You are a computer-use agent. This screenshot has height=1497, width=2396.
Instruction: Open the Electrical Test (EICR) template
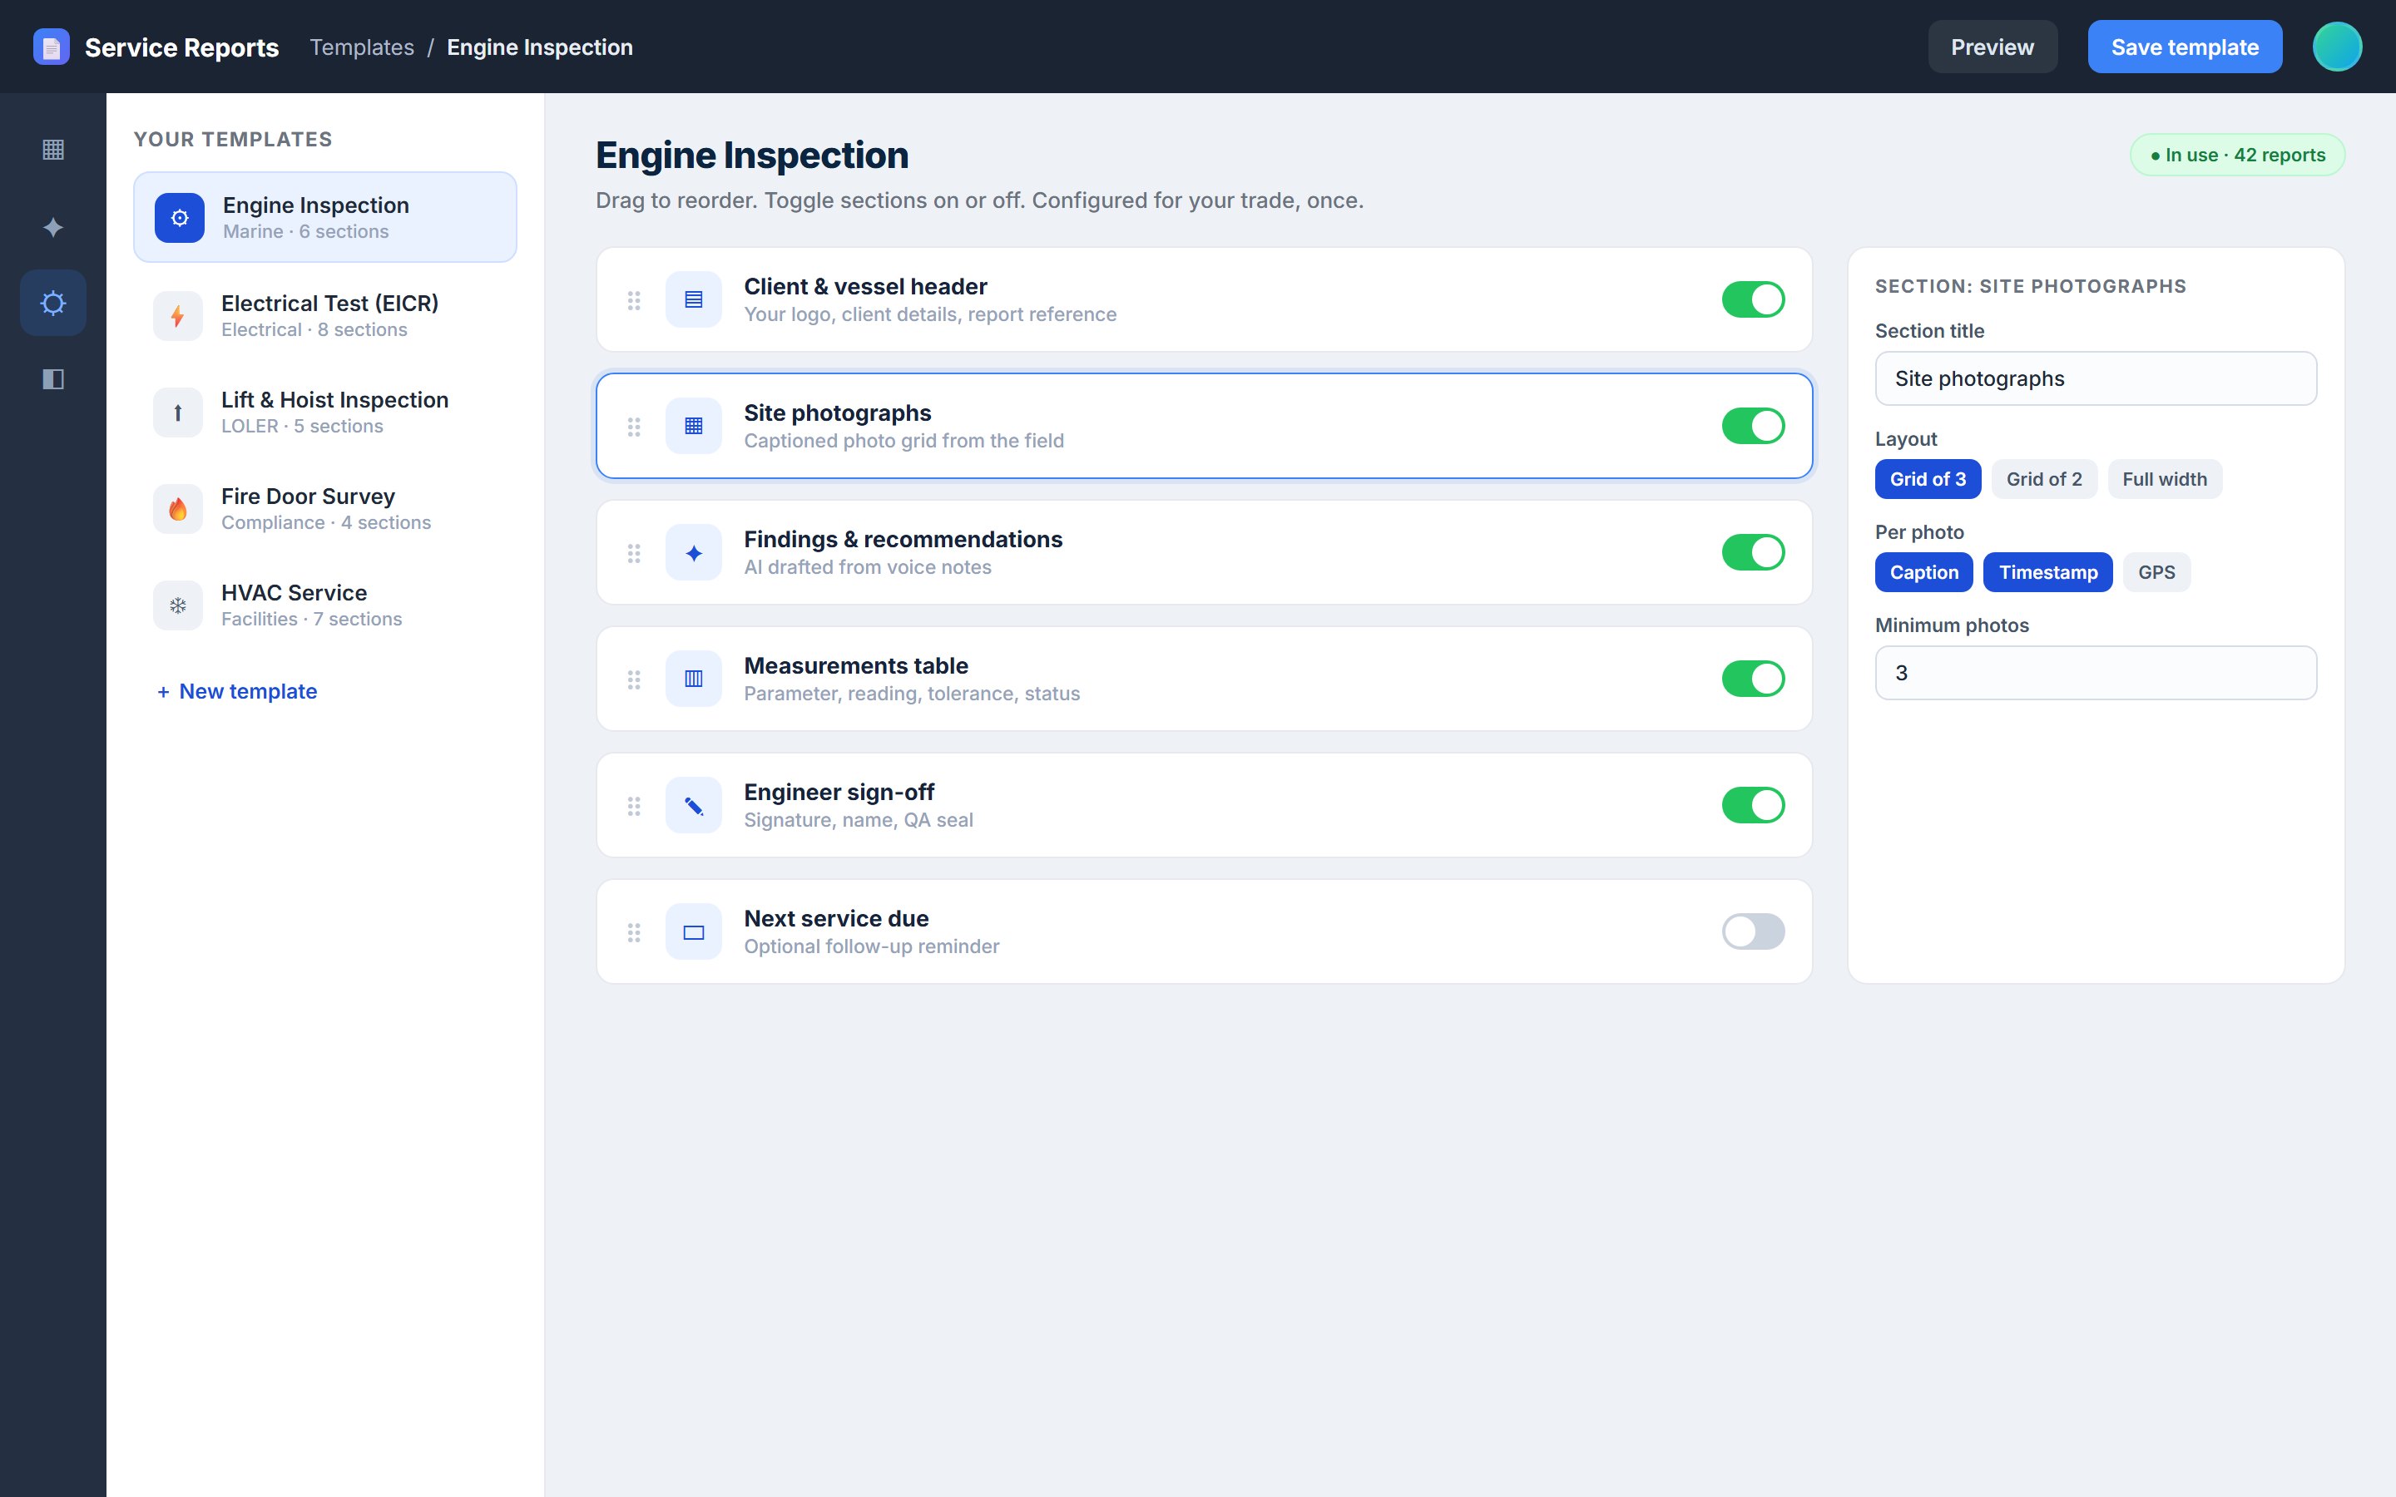(324, 316)
